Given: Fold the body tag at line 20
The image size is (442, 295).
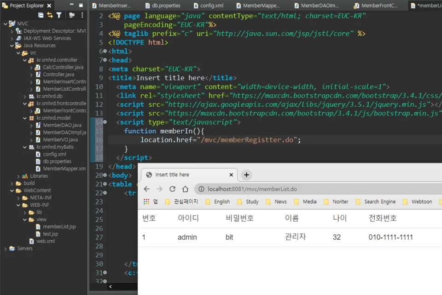Looking at the screenshot, I should click(x=105, y=175).
